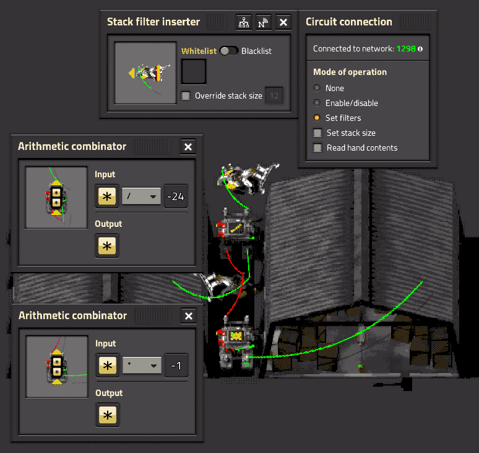Click the Blacklist label
Viewport: 479px width, 453px height.
256,51
